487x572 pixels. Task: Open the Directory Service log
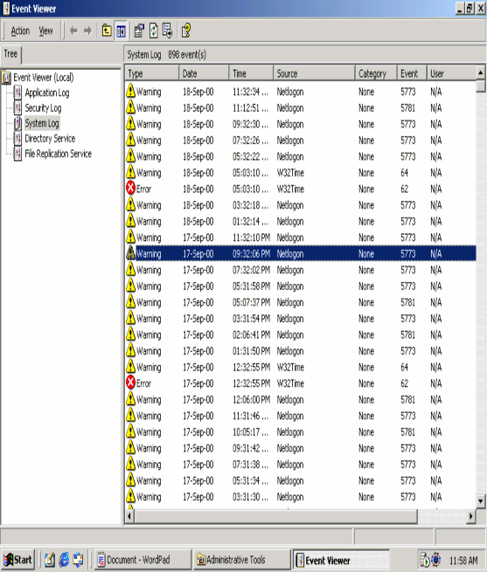point(50,139)
